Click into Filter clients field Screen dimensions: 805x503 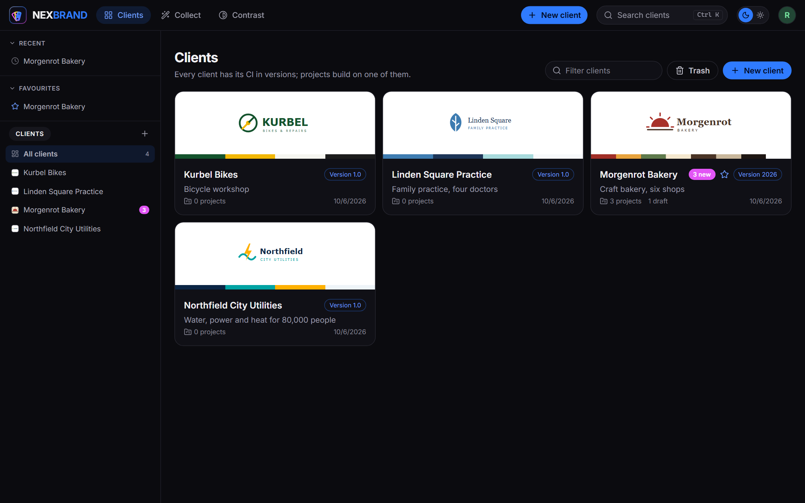[603, 70]
